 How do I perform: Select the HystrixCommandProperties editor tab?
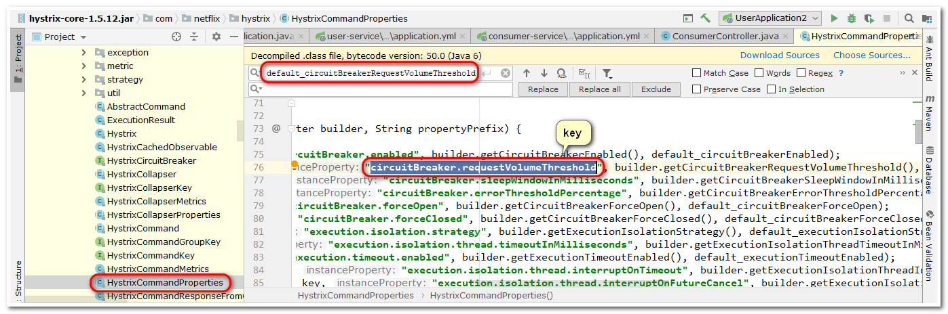pyautogui.click(x=859, y=36)
